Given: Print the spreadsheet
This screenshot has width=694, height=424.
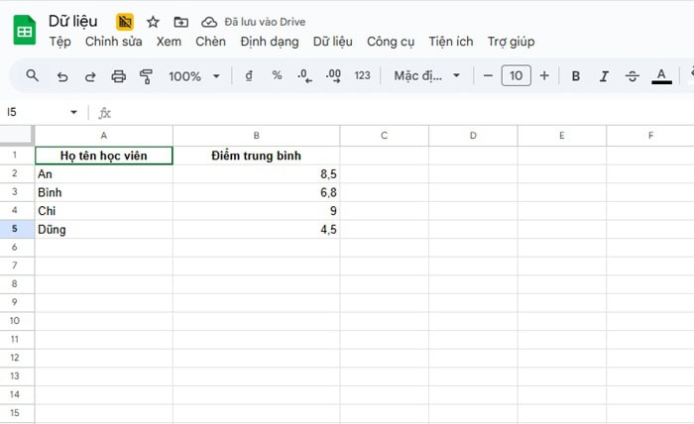Looking at the screenshot, I should (x=119, y=76).
